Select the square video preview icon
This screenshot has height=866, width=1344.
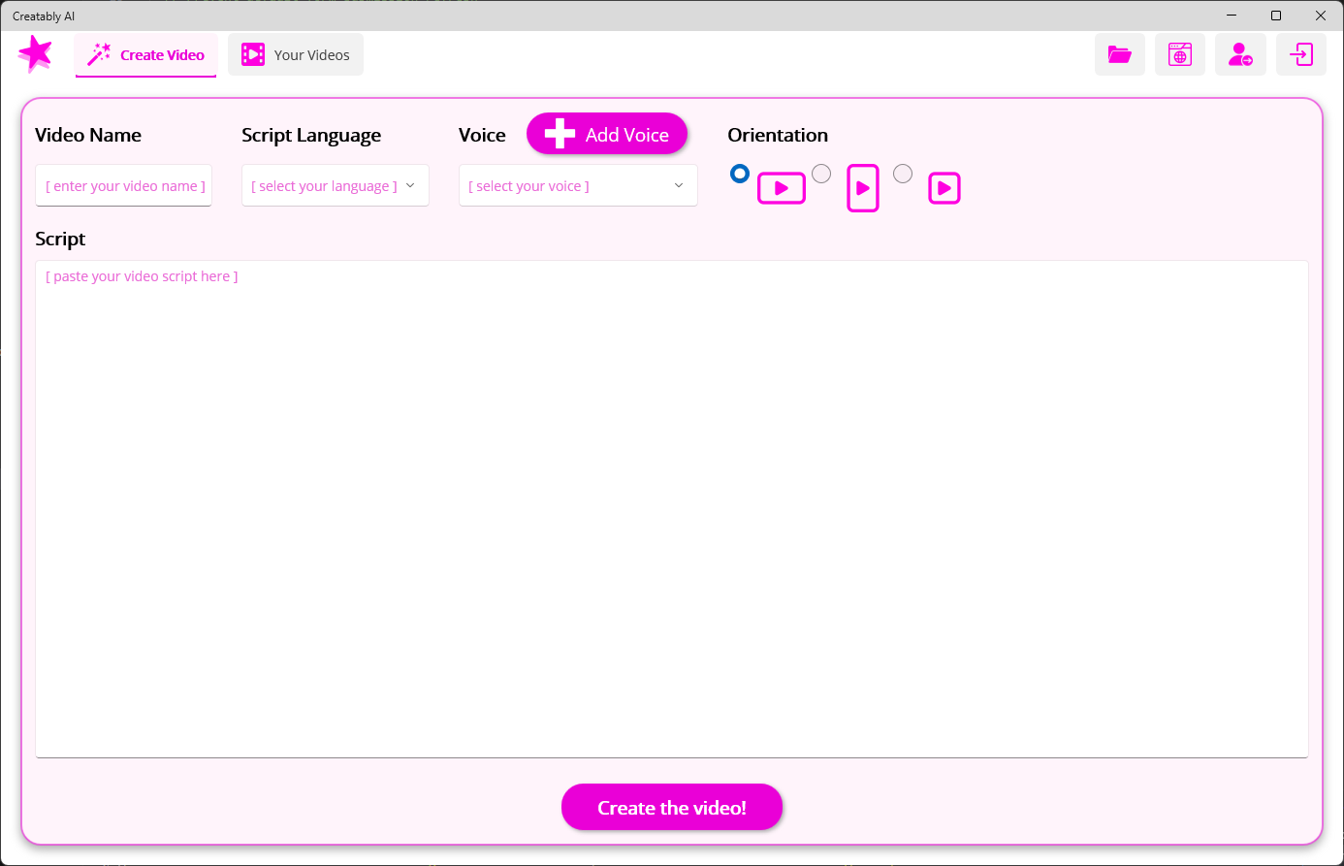pyautogui.click(x=944, y=187)
